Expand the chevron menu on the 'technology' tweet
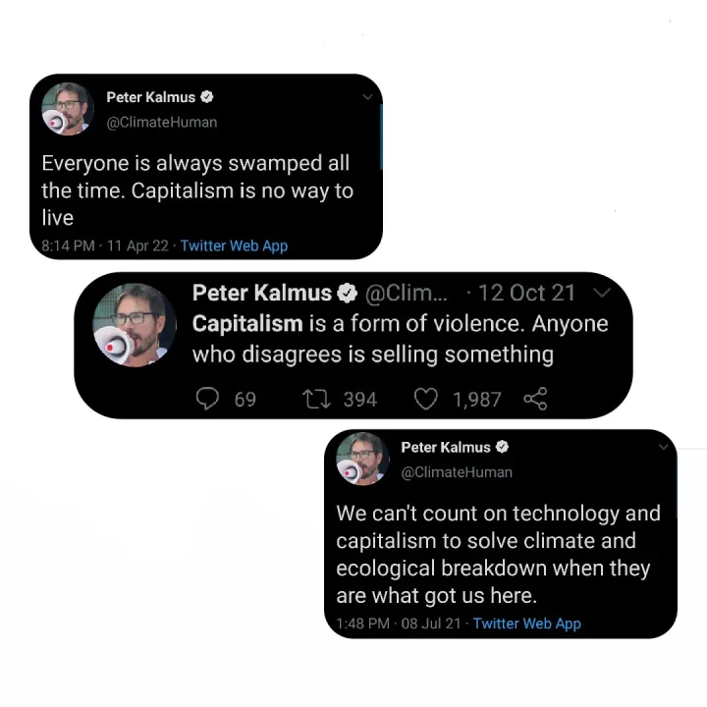Viewport: 707px width, 707px height. pos(663,447)
